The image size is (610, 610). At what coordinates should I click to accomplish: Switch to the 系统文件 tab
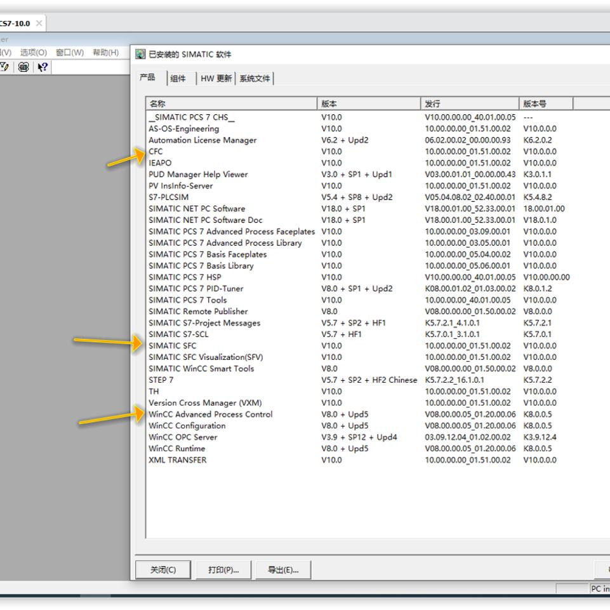[255, 78]
